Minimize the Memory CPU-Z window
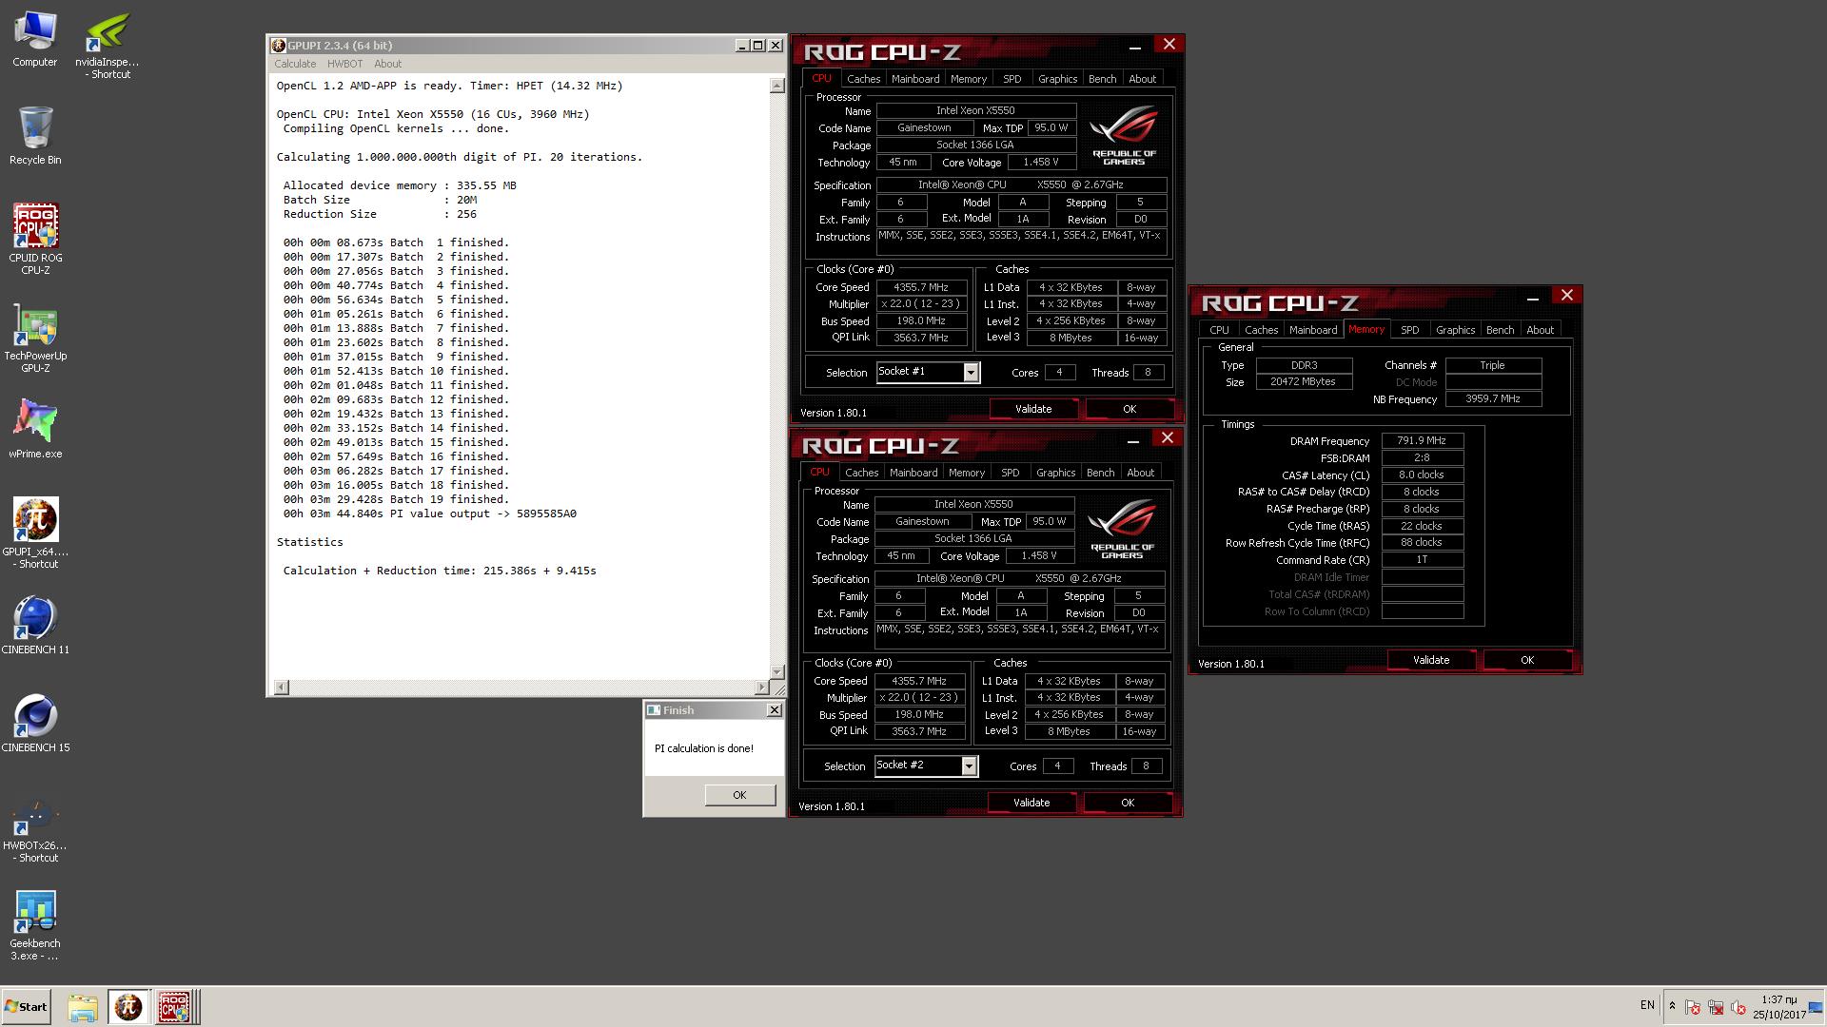The height and width of the screenshot is (1027, 1827). click(x=1532, y=299)
